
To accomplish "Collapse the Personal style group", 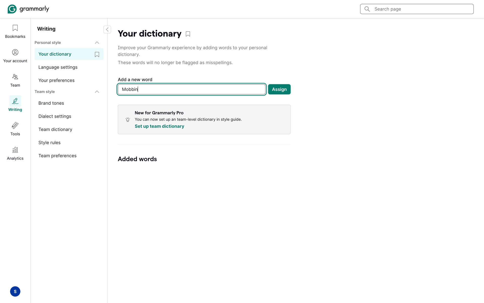I will click(97, 43).
